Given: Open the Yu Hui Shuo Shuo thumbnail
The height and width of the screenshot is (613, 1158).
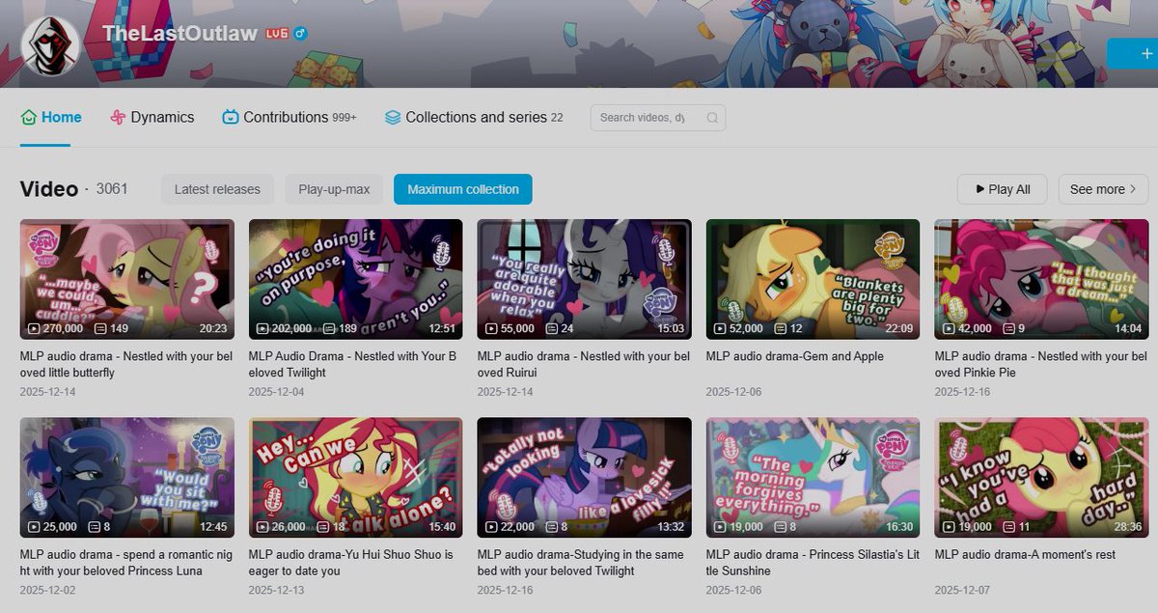Looking at the screenshot, I should point(356,478).
